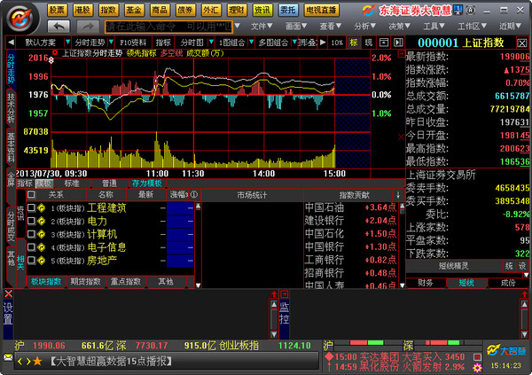This screenshot has height=375, width=532.
Task: Go forward with the right arrow button
Action: tap(88, 26)
